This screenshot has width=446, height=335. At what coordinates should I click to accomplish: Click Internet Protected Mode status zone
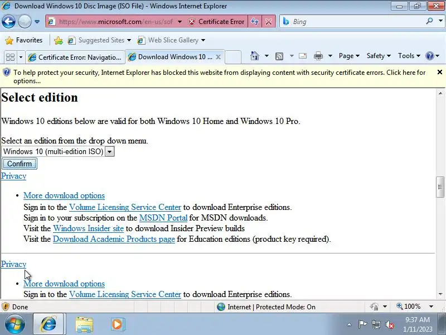[266, 307]
